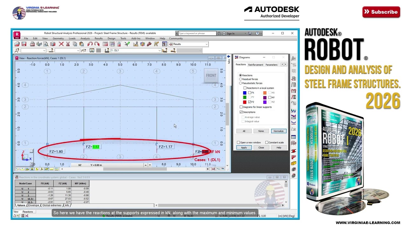Open the tables icon in right toolbar
The height and width of the screenshot is (228, 407).
tap(293, 137)
